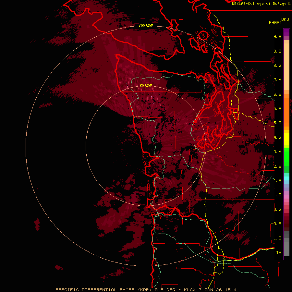Click the 6.6 scale value

point(277,94)
